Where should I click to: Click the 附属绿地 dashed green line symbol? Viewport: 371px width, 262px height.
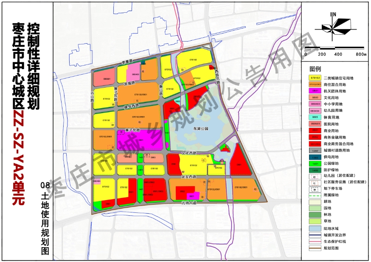tap(315, 195)
